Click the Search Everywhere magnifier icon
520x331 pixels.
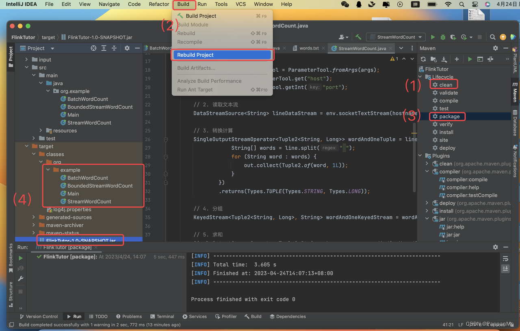click(x=492, y=37)
